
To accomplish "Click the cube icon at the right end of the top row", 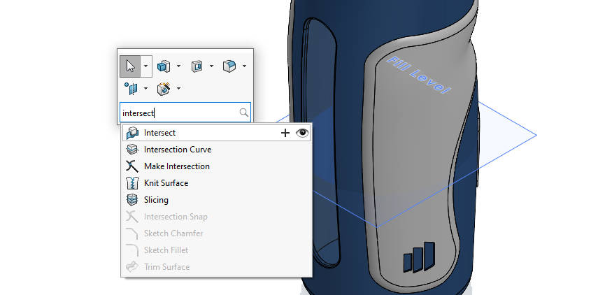I will coord(229,66).
